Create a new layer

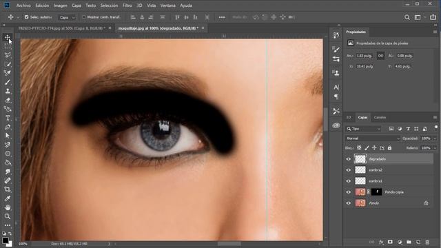[418, 242]
